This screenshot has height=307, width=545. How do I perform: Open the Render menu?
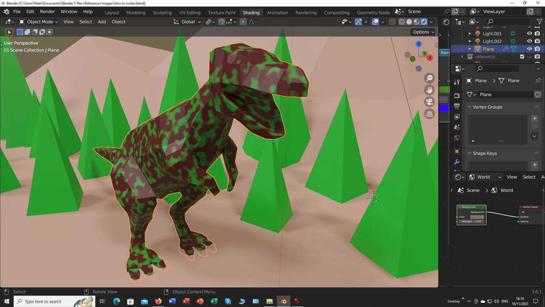tap(47, 12)
